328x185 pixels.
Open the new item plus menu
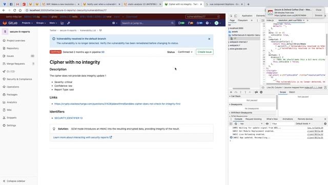[x=115, y=23]
